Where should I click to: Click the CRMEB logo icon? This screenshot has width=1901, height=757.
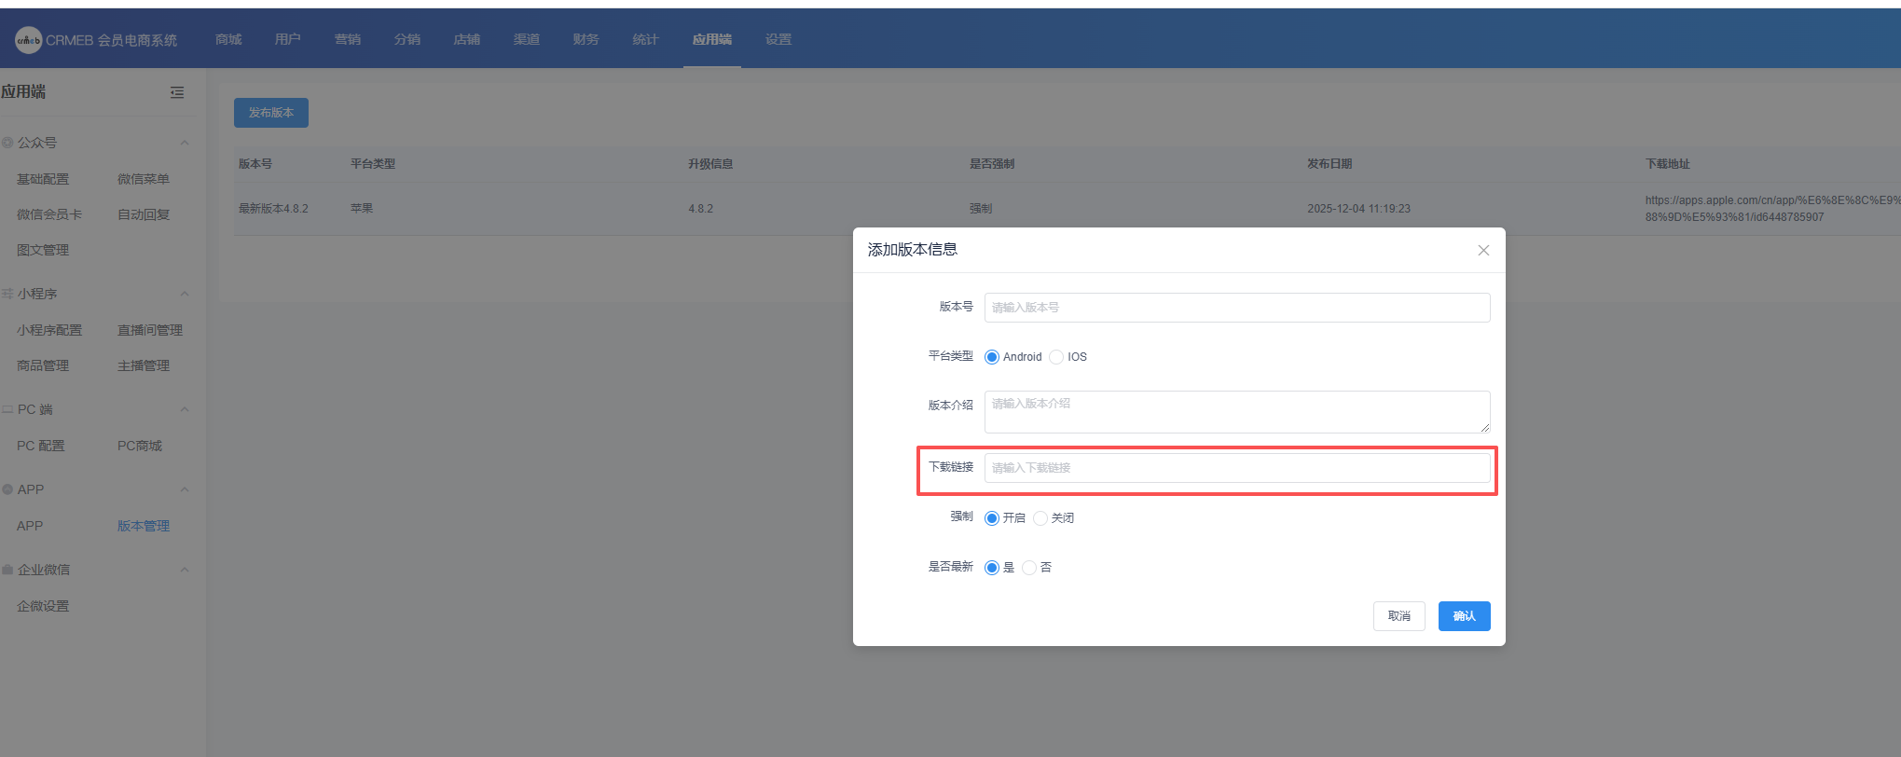pos(28,40)
